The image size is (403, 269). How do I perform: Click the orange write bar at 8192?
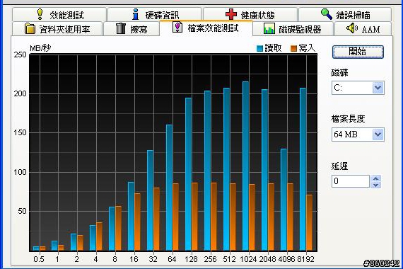click(309, 223)
